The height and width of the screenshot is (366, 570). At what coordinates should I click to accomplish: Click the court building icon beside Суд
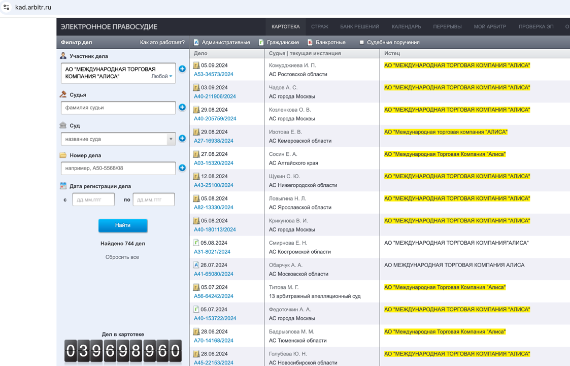pyautogui.click(x=63, y=125)
